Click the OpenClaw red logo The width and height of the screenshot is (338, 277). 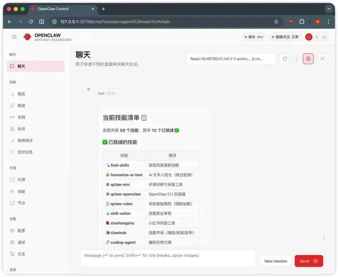click(27, 37)
